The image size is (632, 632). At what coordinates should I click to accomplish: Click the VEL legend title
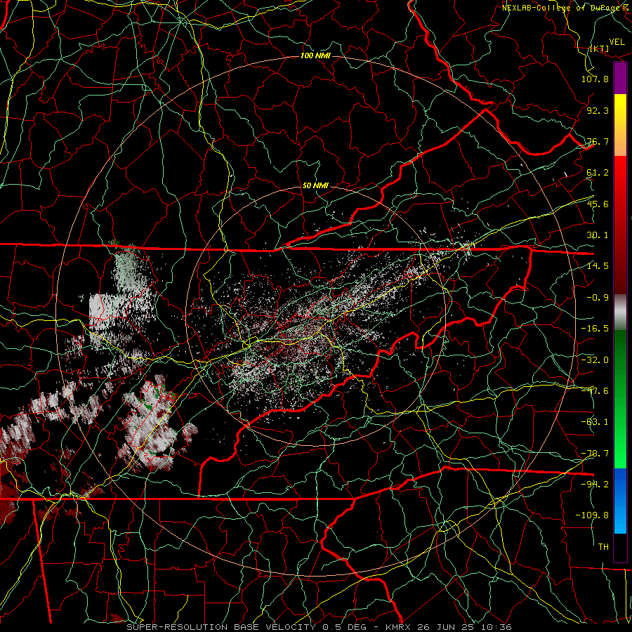(x=617, y=42)
